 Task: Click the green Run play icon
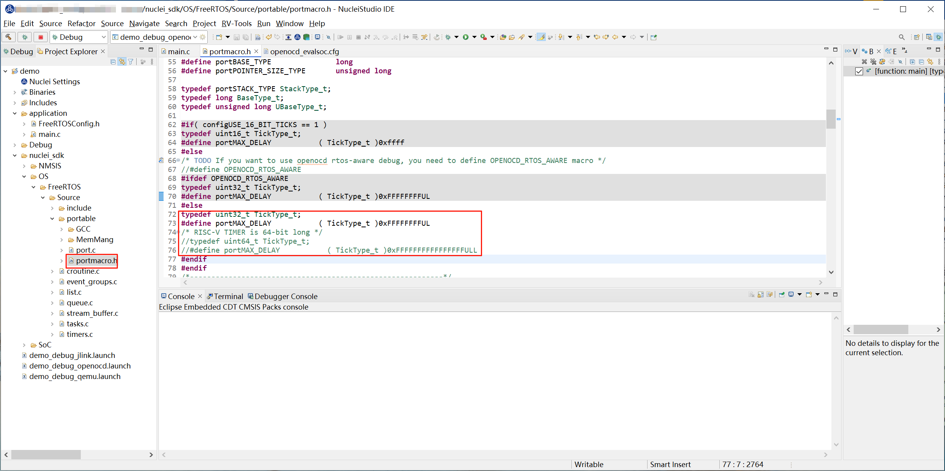466,37
